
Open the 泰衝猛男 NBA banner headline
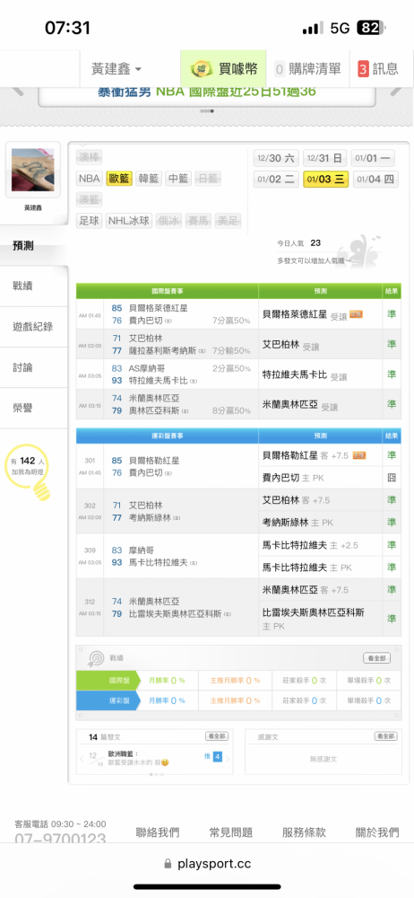pyautogui.click(x=207, y=92)
